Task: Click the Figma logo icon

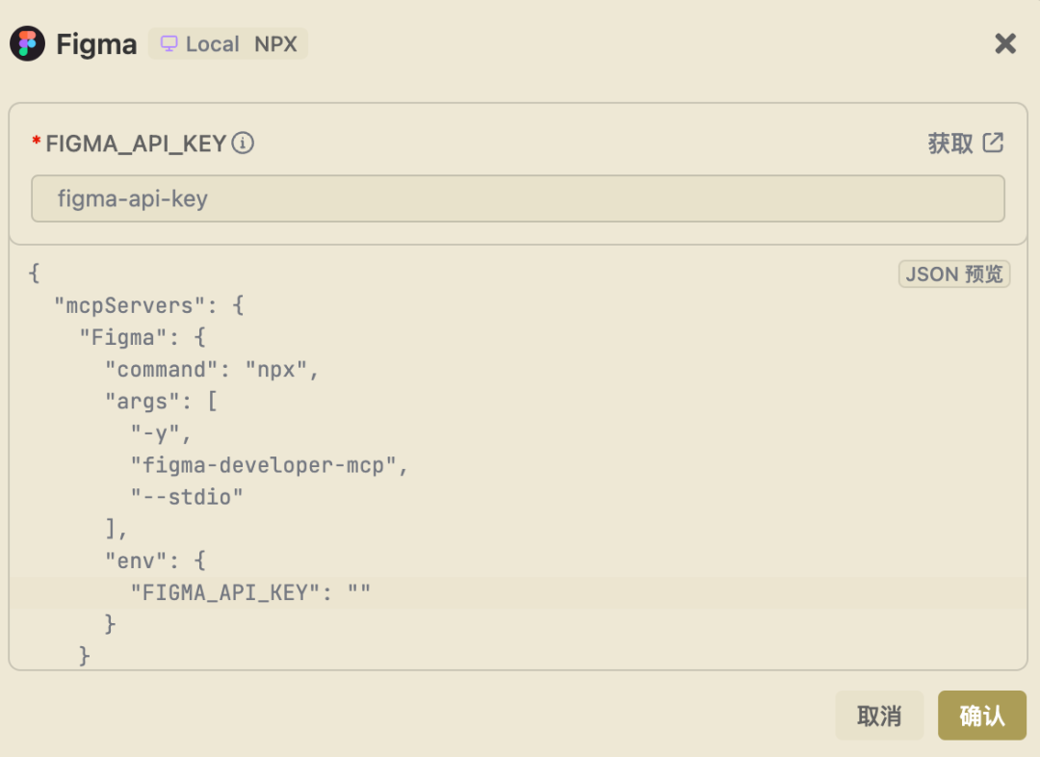Action: click(x=27, y=44)
